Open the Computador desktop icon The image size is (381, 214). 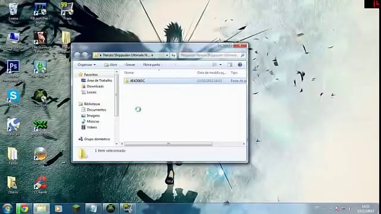pyautogui.click(x=13, y=40)
